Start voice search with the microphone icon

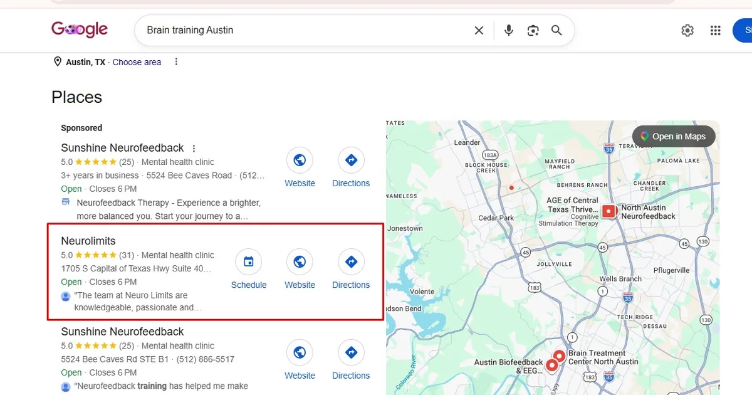pos(509,30)
